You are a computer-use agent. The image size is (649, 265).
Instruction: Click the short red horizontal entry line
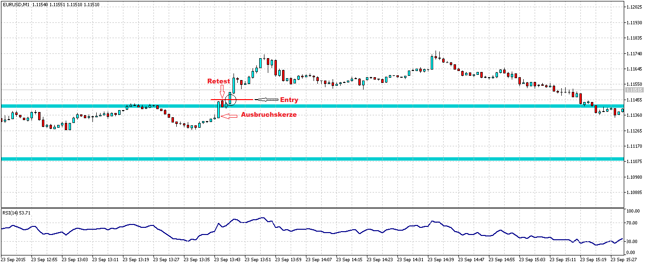[x=243, y=100]
